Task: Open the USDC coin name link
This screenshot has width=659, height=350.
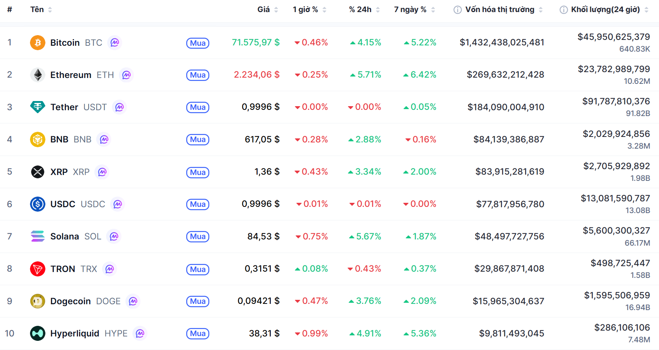Action: tap(63, 204)
